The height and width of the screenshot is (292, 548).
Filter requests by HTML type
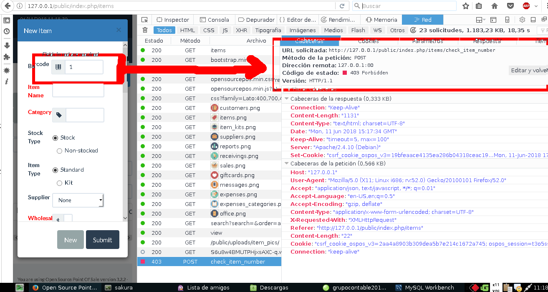click(187, 30)
